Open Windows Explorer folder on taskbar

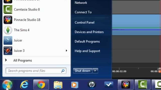coord(58,85)
